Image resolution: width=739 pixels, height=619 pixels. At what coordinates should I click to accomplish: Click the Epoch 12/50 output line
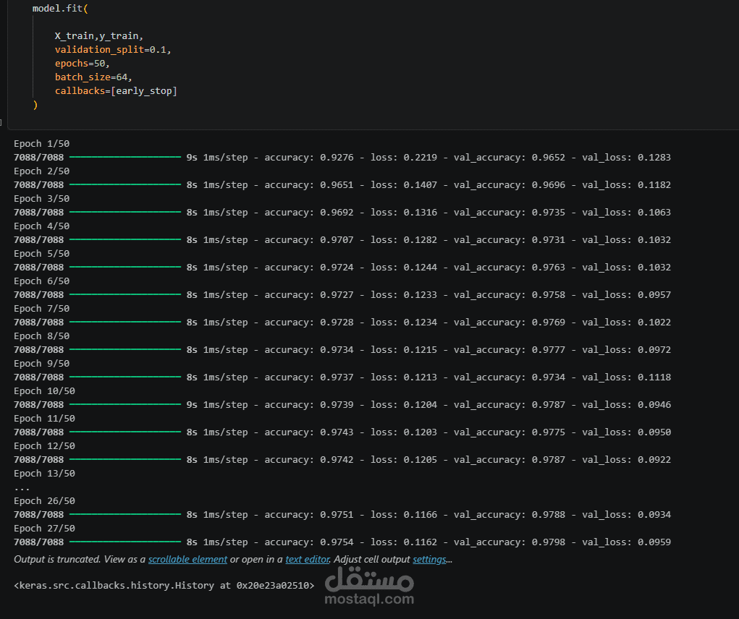coord(44,445)
